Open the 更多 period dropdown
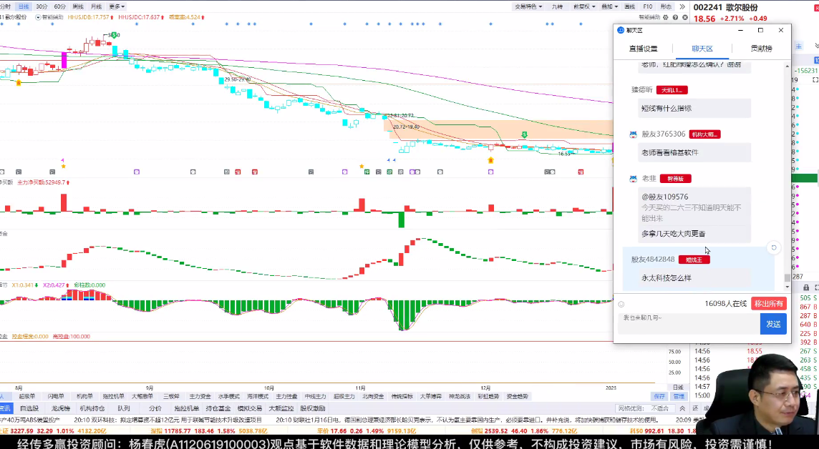 117,6
